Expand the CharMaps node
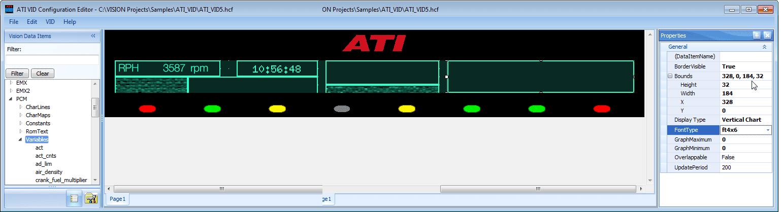This screenshot has height=212, width=781. click(x=20, y=115)
